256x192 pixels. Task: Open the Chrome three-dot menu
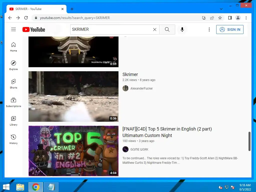(246, 18)
